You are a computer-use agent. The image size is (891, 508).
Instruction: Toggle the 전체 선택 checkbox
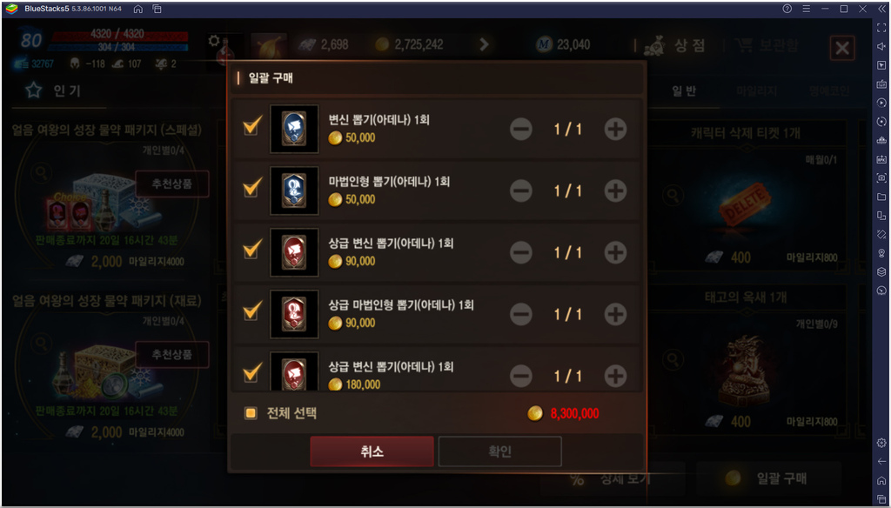click(251, 413)
